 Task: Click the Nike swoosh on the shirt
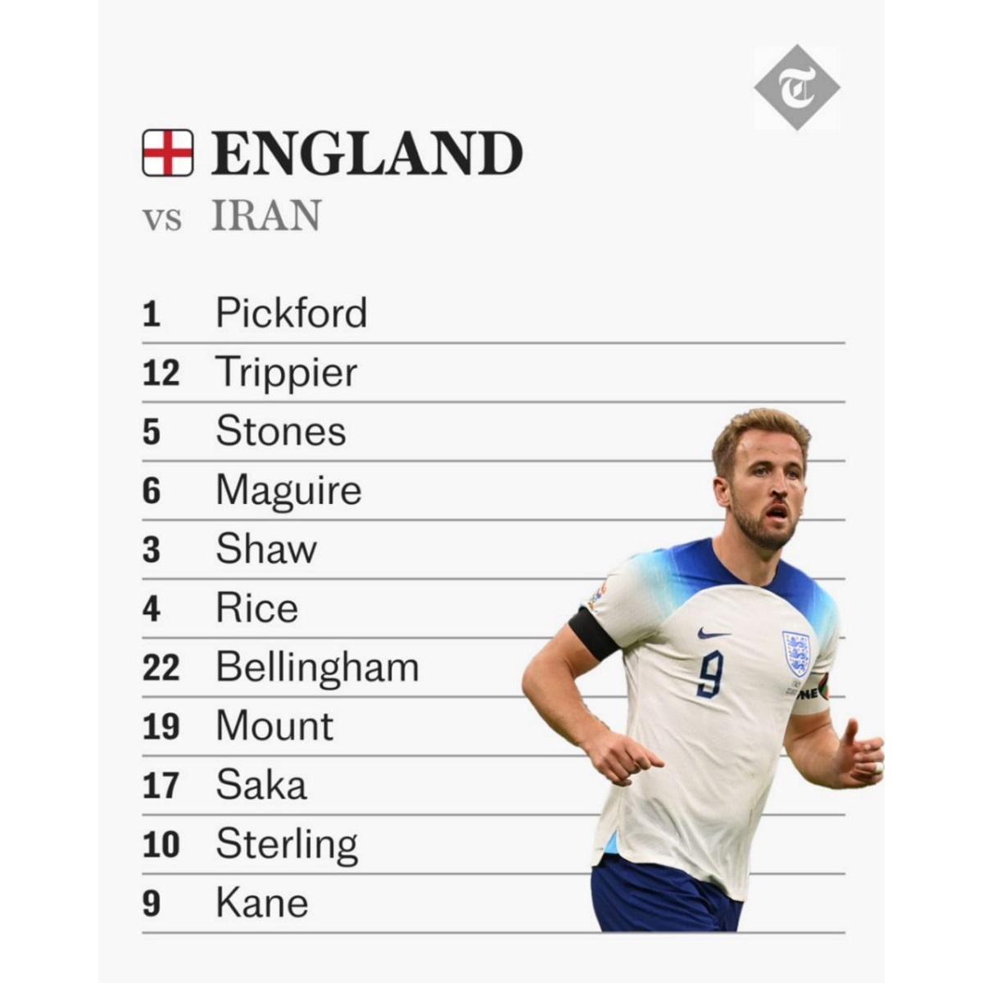pyautogui.click(x=713, y=633)
